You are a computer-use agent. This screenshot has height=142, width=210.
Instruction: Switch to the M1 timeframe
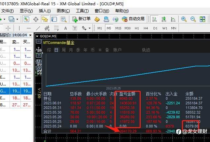pyautogui.click(x=100, y=28)
